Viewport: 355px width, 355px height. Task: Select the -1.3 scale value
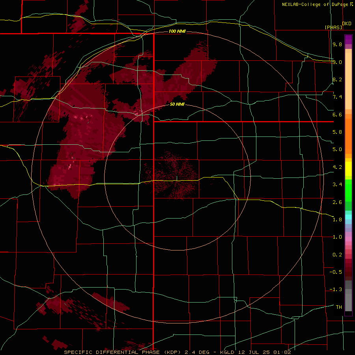click(336, 290)
